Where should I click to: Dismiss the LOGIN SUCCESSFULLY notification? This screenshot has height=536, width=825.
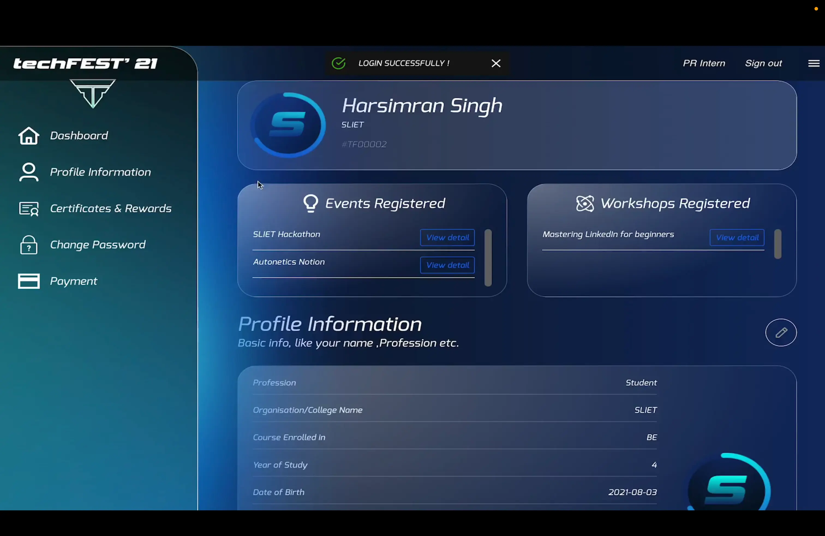[496, 63]
